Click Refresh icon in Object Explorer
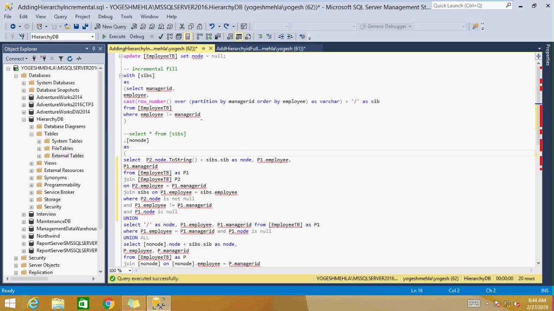 pyautogui.click(x=70, y=58)
